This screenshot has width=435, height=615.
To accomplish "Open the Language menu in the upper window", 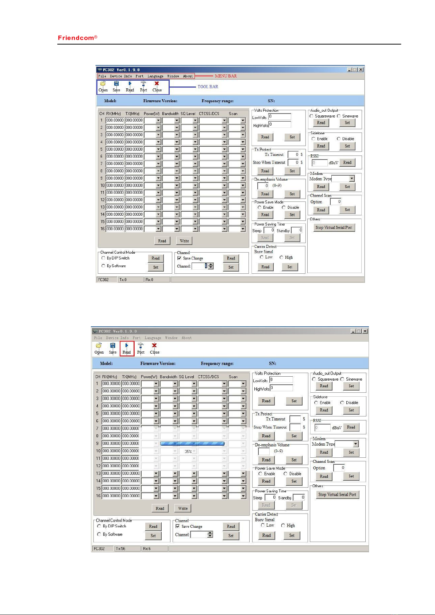I will (155, 76).
